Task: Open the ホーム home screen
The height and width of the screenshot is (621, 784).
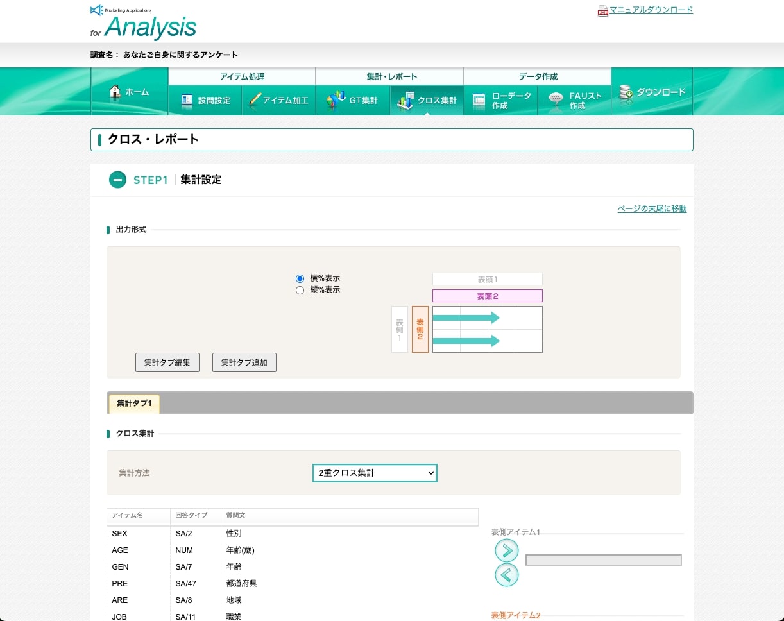Action: point(129,92)
